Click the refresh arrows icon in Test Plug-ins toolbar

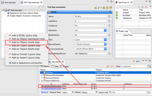click(x=139, y=7)
